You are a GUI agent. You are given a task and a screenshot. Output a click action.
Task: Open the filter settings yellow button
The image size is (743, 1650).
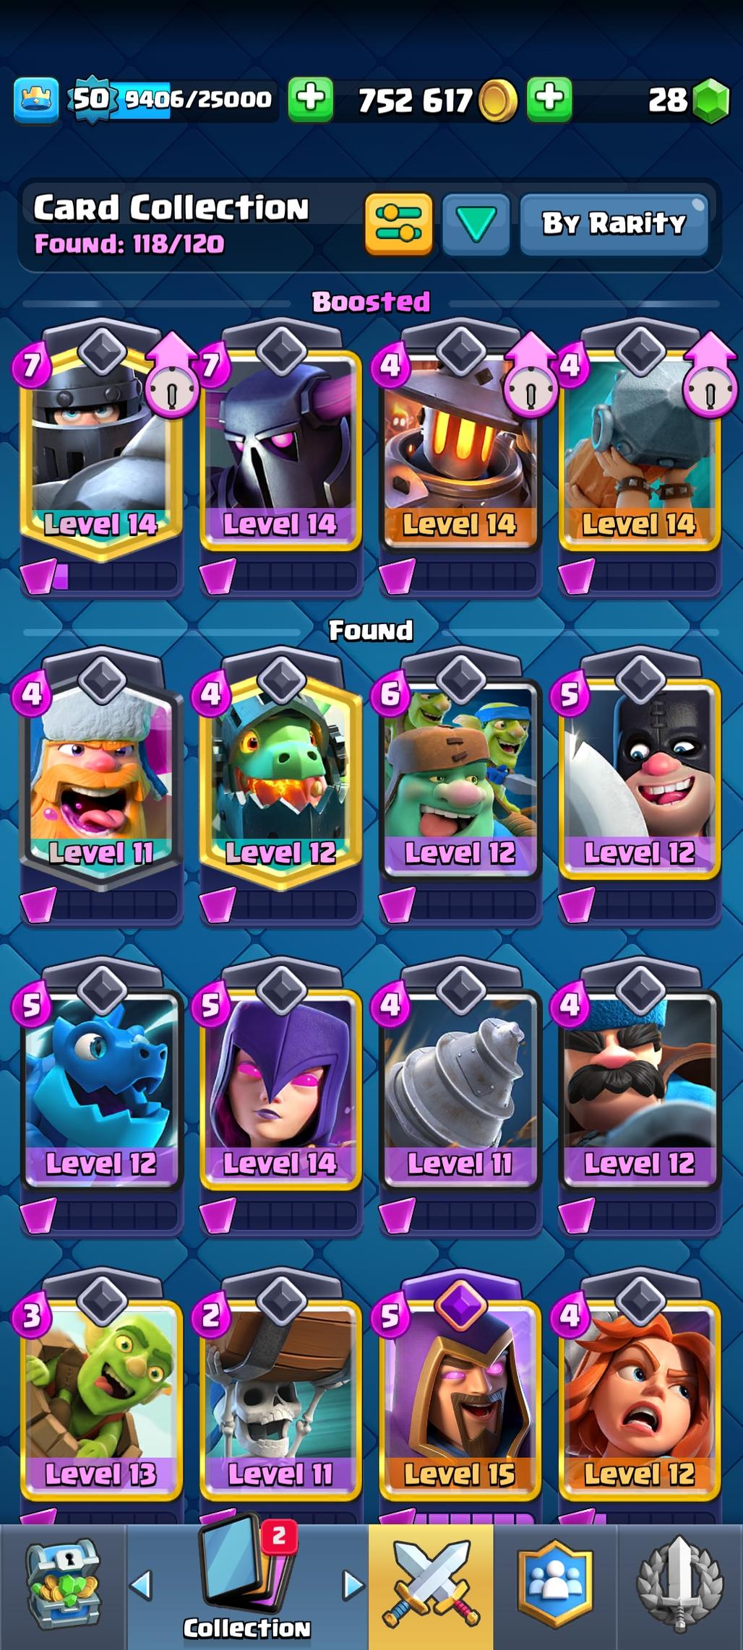click(398, 224)
